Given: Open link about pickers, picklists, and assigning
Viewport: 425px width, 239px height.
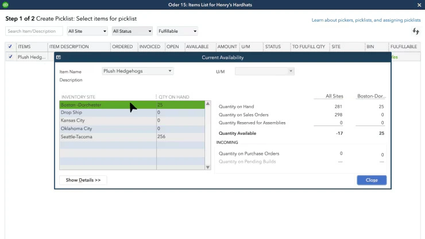Looking at the screenshot, I should tap(366, 20).
